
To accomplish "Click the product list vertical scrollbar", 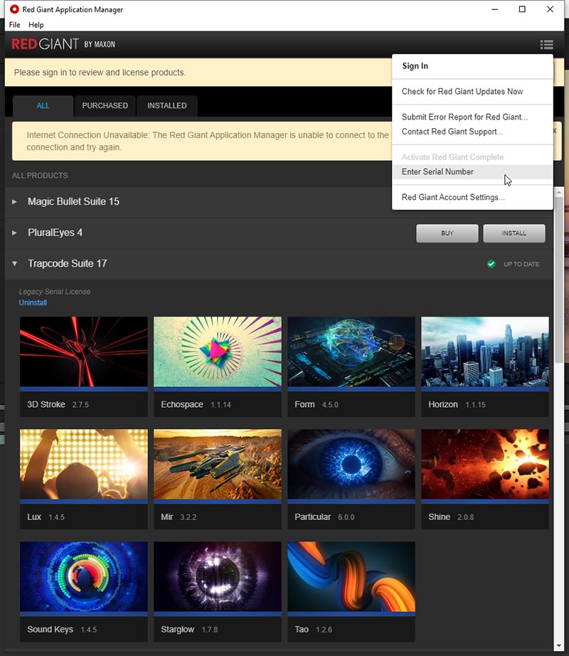I will (558, 280).
